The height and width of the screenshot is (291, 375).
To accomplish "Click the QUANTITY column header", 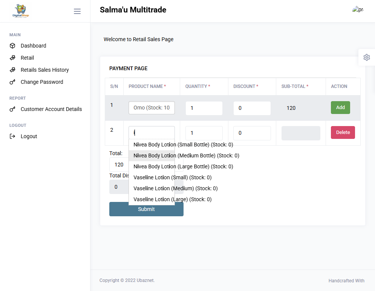I will click(197, 86).
